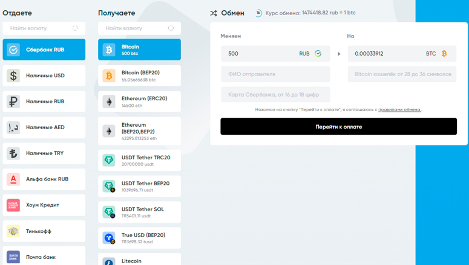Edit the 0.00033912 BTC amount field

402,54
